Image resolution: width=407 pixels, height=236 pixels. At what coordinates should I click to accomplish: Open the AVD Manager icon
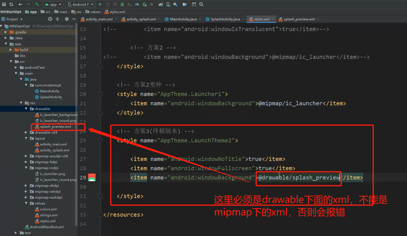click(168, 4)
